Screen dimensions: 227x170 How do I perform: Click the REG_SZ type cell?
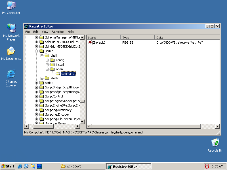click(x=128, y=42)
